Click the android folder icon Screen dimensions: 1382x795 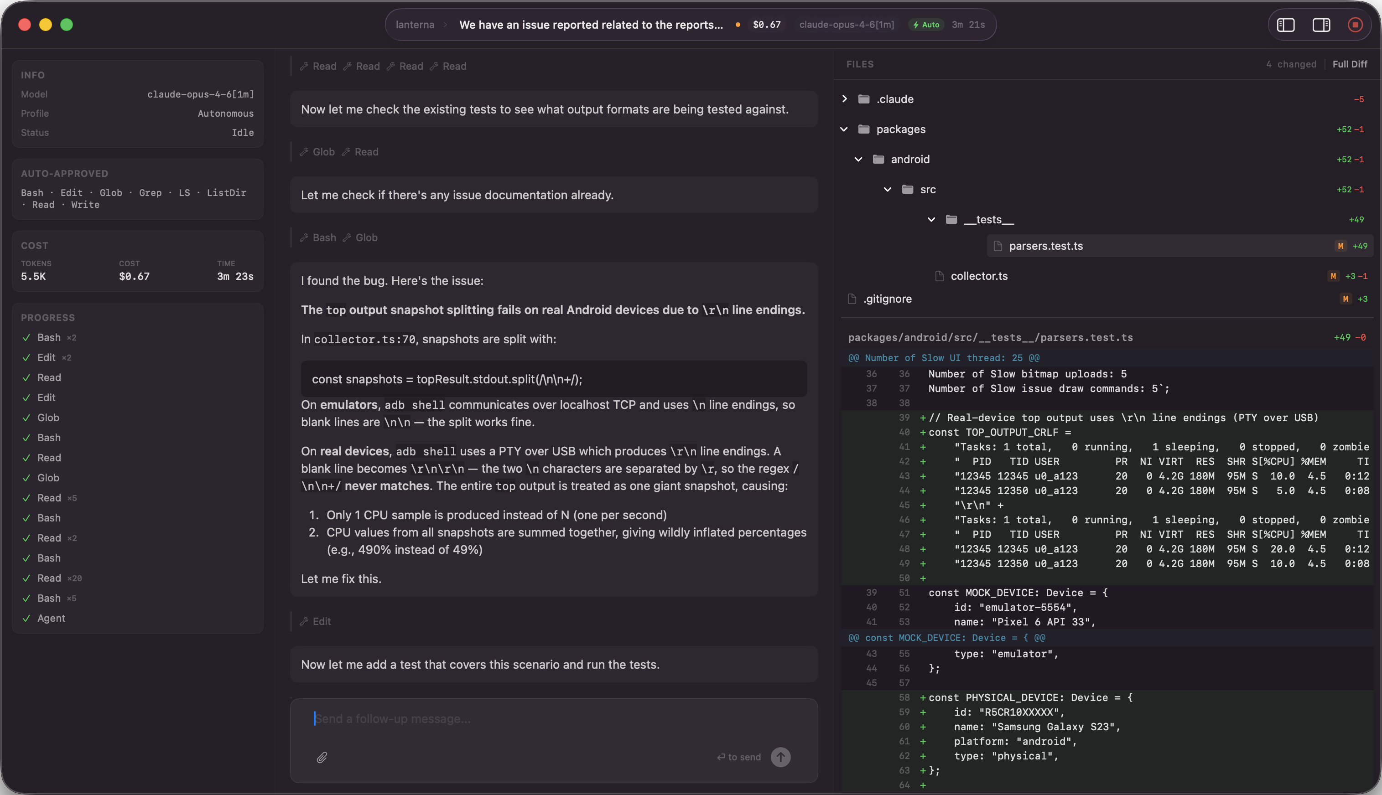tap(878, 159)
